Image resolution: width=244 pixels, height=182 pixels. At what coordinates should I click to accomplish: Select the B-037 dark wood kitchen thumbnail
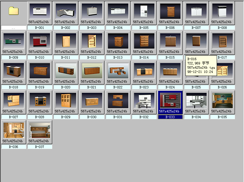(40, 130)
